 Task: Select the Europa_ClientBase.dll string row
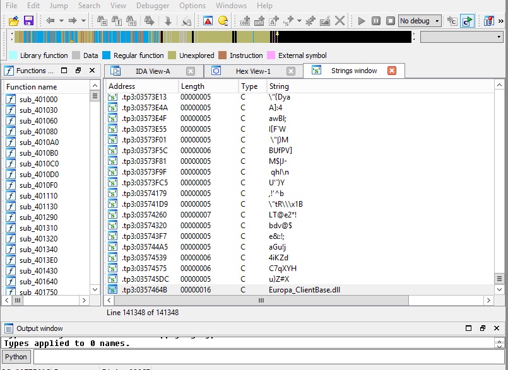click(300, 290)
